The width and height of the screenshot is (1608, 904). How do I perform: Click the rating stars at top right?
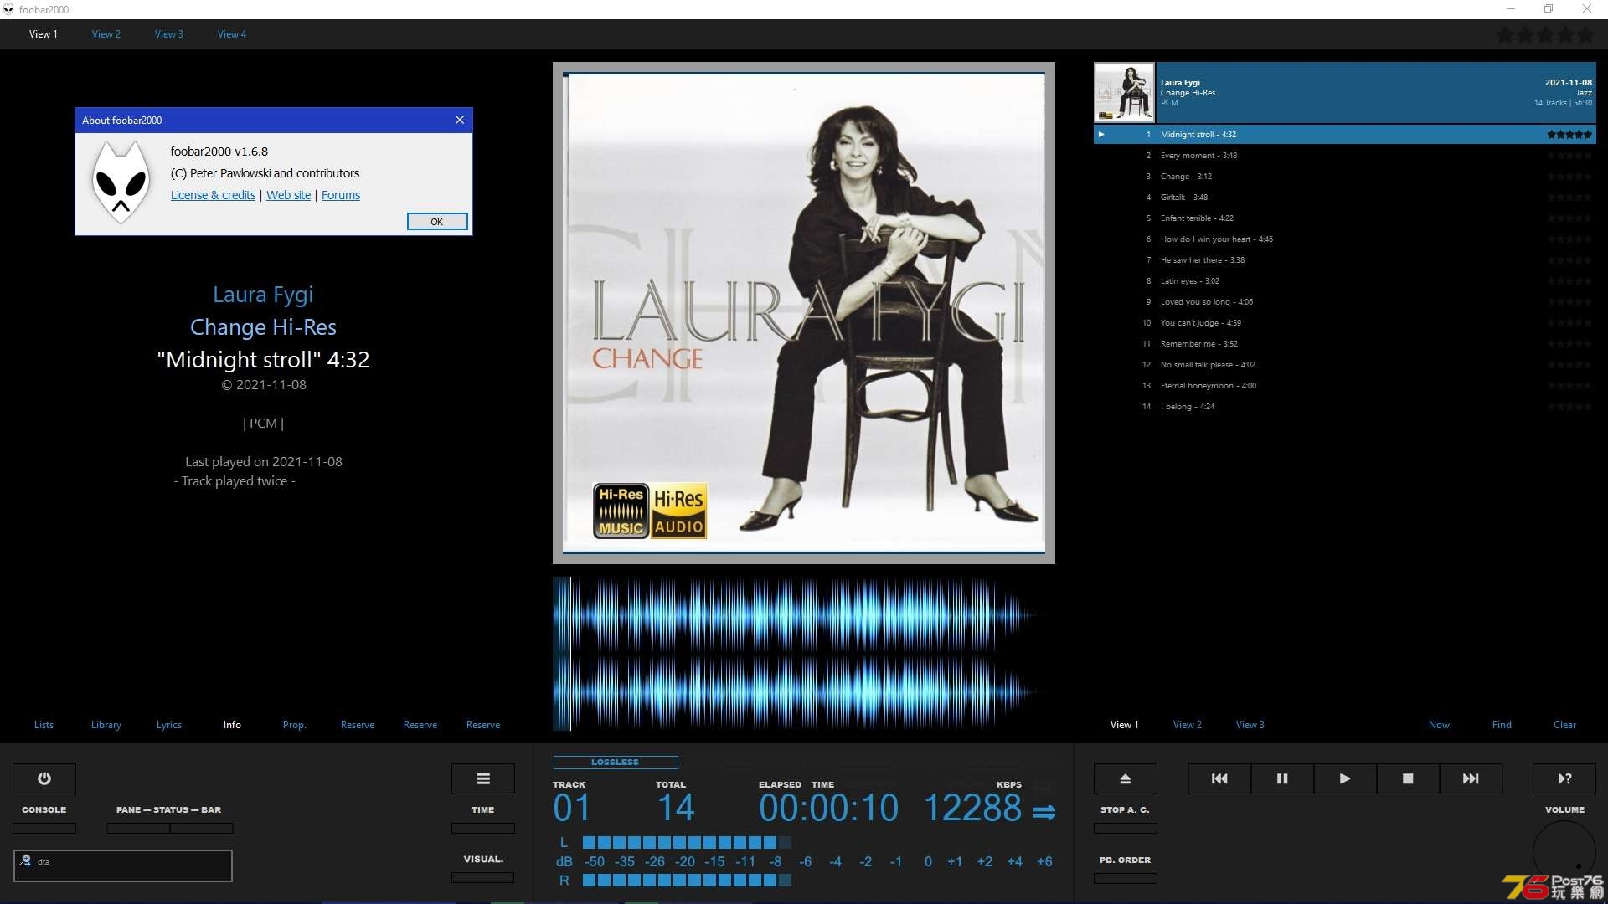click(1545, 35)
